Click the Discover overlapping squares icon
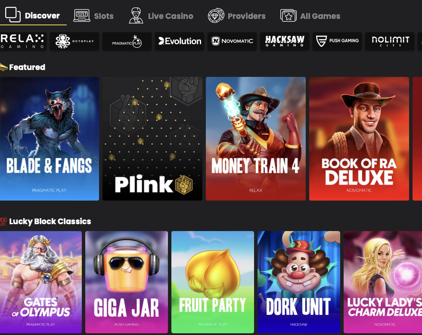422x335 pixels. [12, 15]
